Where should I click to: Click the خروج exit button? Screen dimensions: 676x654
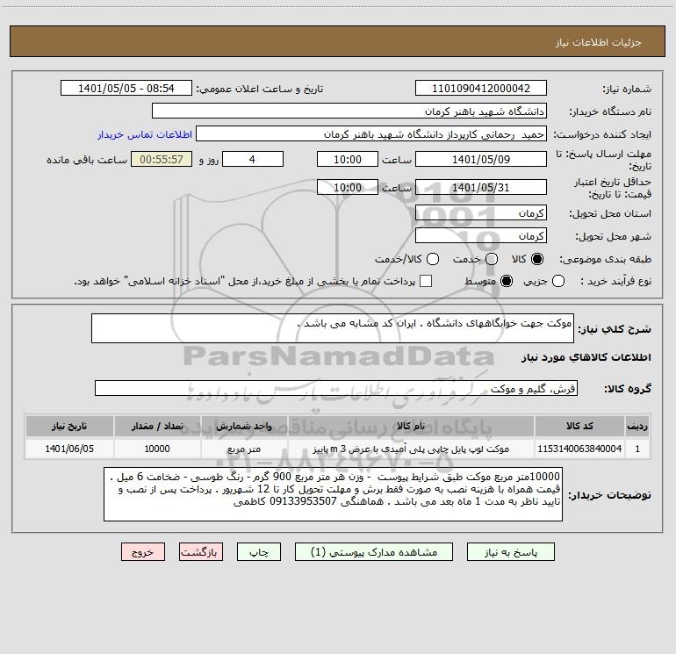coord(143,552)
